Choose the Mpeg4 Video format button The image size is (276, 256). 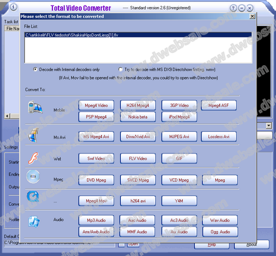[x=96, y=105]
